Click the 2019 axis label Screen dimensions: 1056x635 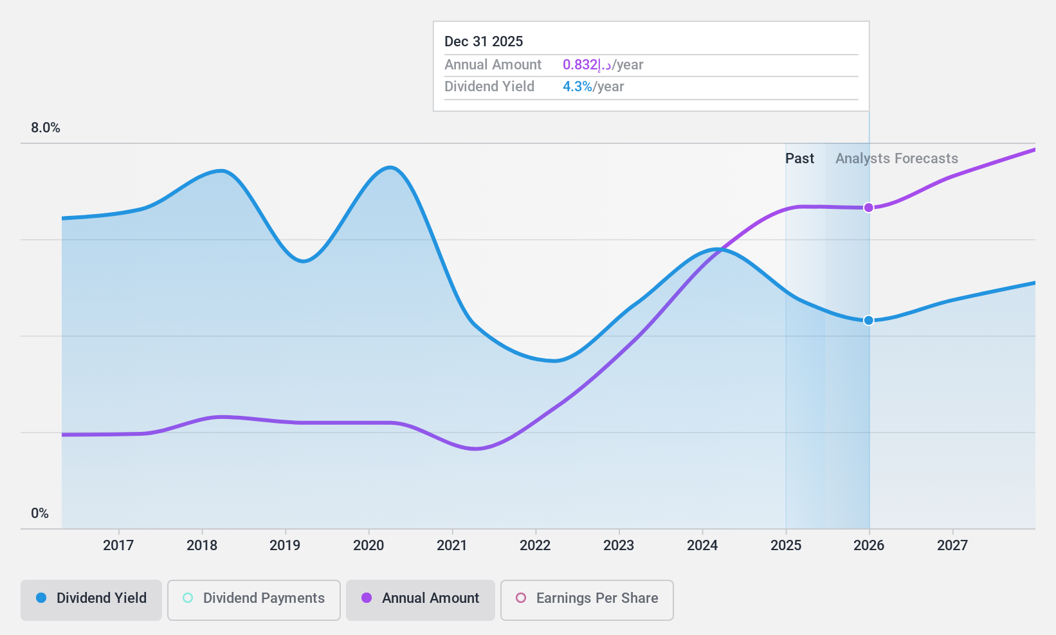285,546
